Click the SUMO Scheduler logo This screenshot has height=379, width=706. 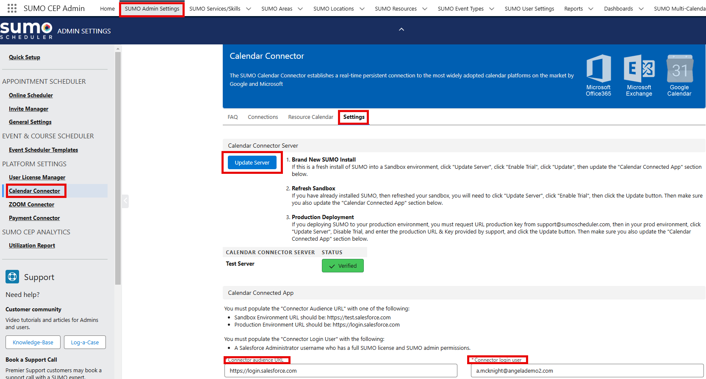coord(26,31)
